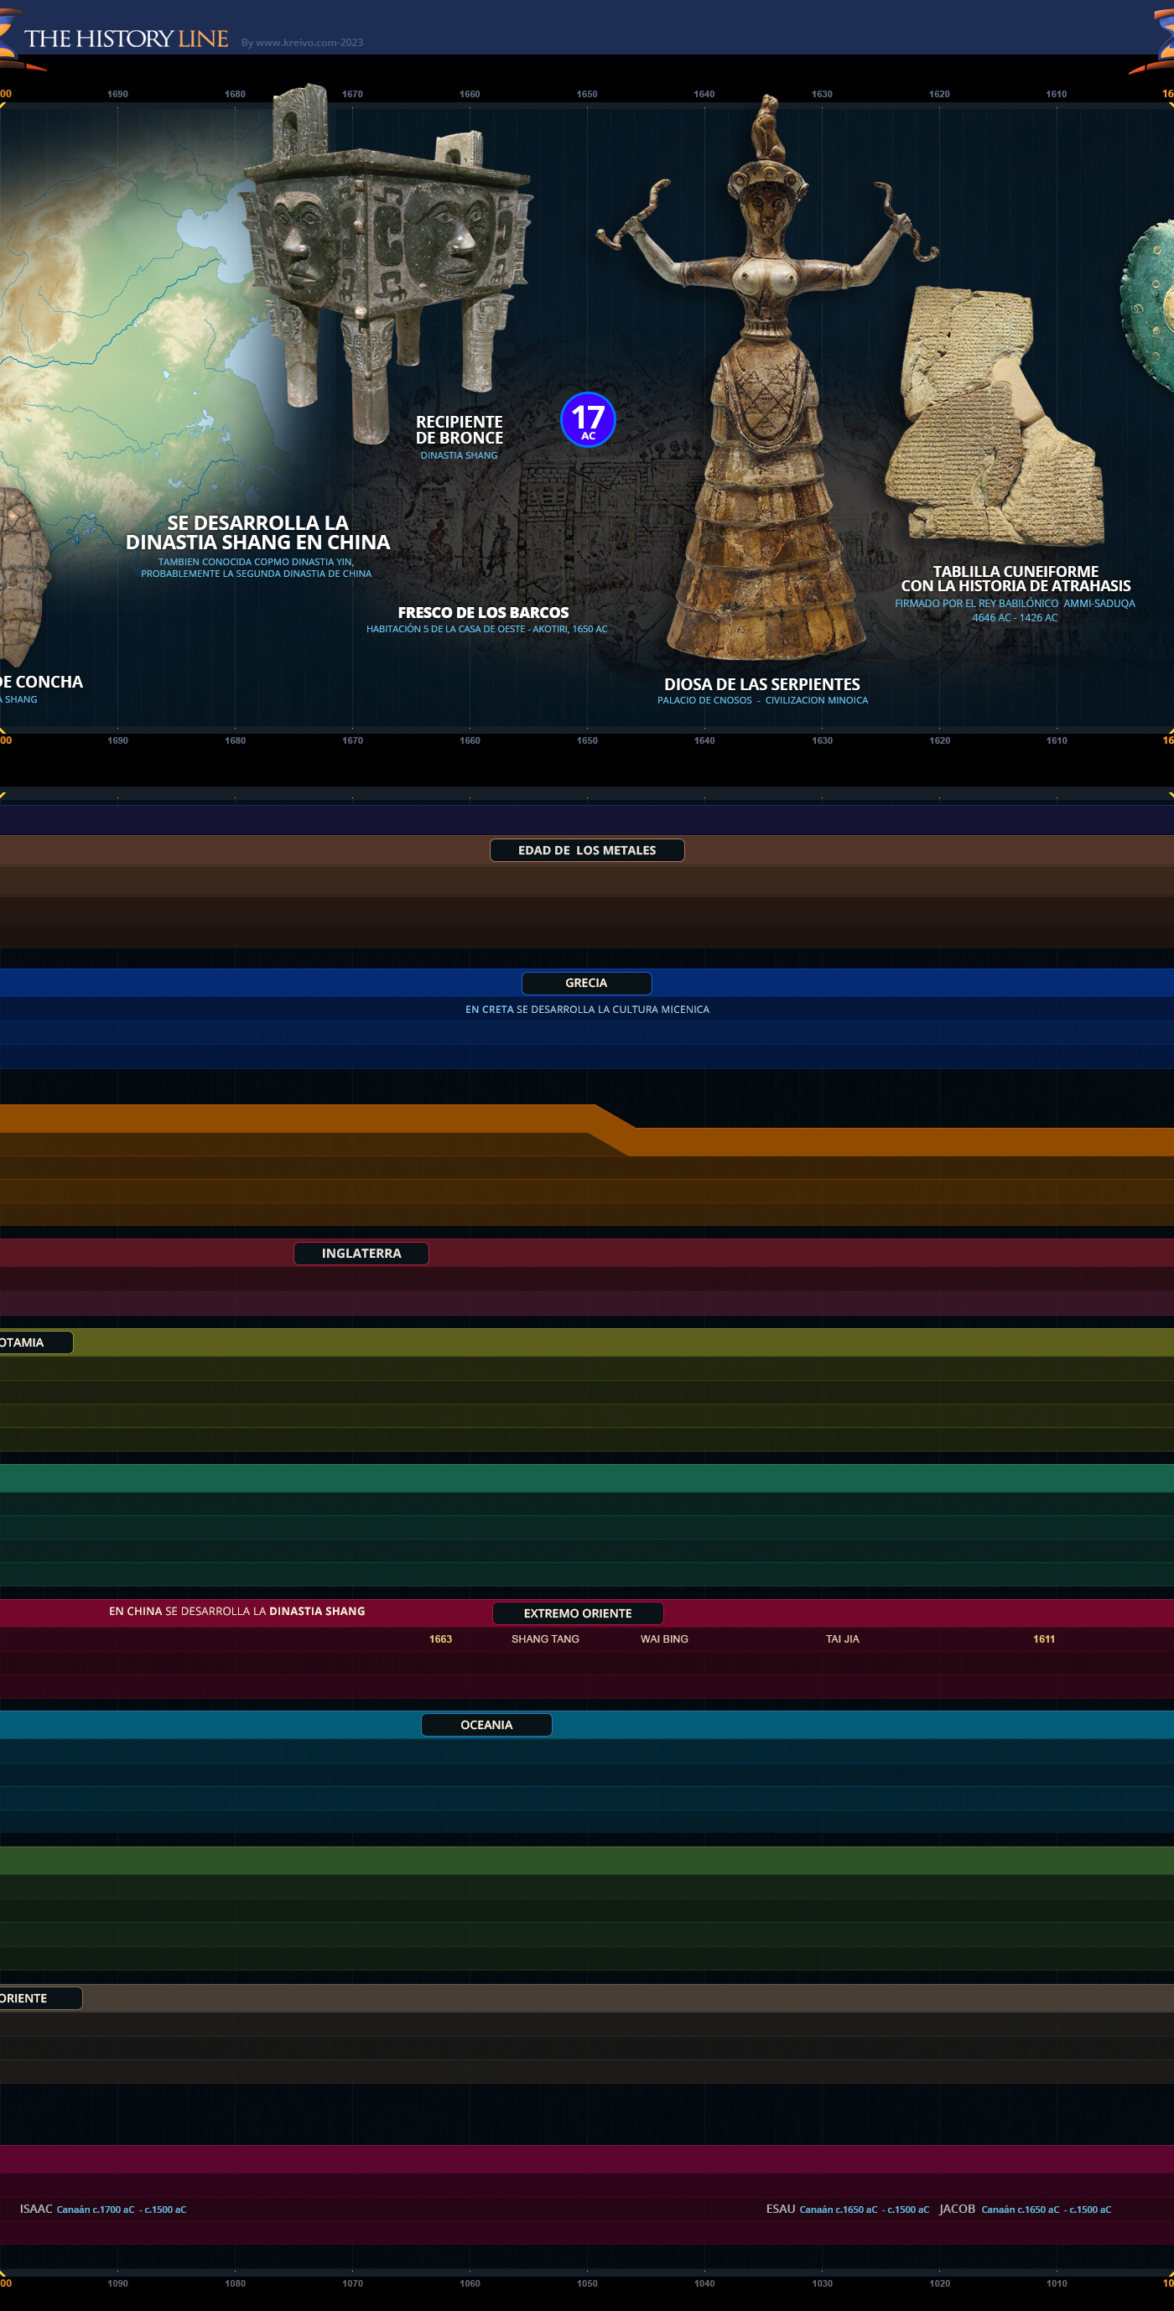Select the Edad de los Metales label
Screen dimensions: 1174x2311
coord(588,850)
